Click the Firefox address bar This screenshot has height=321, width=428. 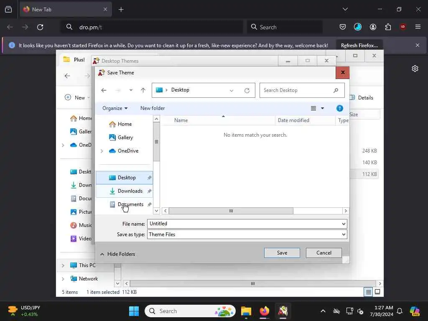(152, 27)
